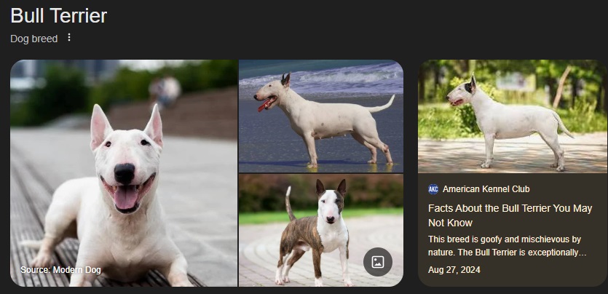Open the Bull Terrier on the beach photo
Viewport: 608px width, 294px height.
[320, 116]
